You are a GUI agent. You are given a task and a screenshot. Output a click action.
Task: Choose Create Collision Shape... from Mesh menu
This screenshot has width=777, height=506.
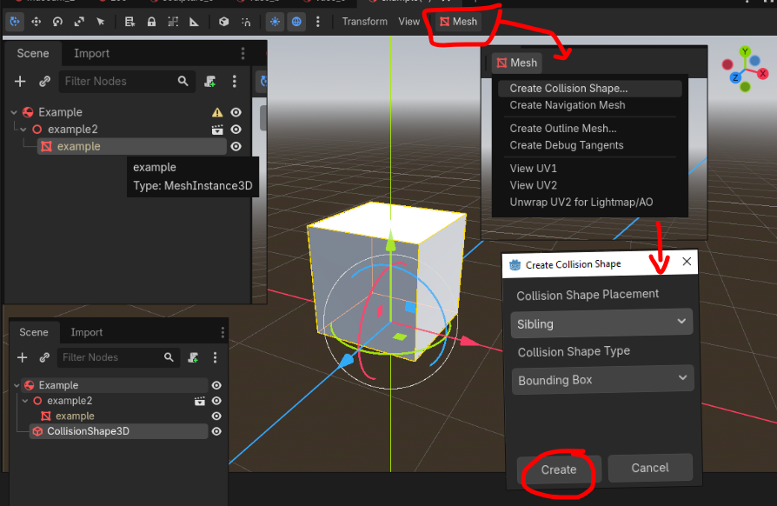[x=568, y=88]
